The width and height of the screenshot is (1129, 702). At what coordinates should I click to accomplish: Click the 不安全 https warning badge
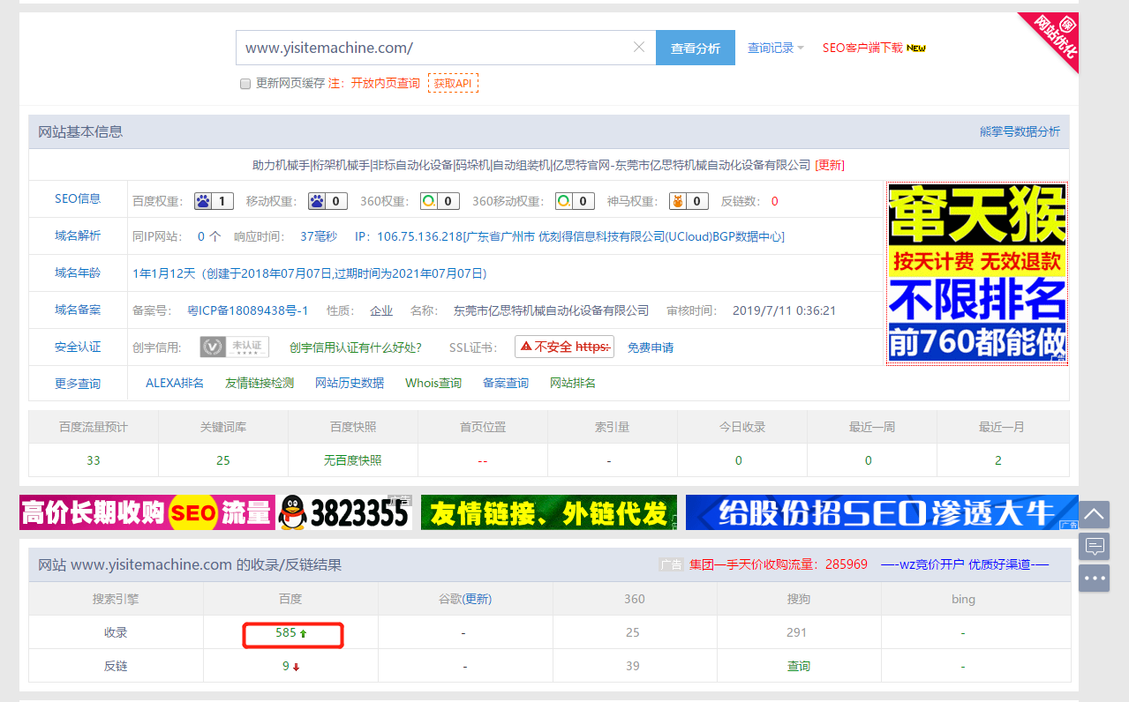point(564,347)
